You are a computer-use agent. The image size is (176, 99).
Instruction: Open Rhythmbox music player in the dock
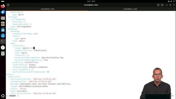pyautogui.click(x=3, y=24)
